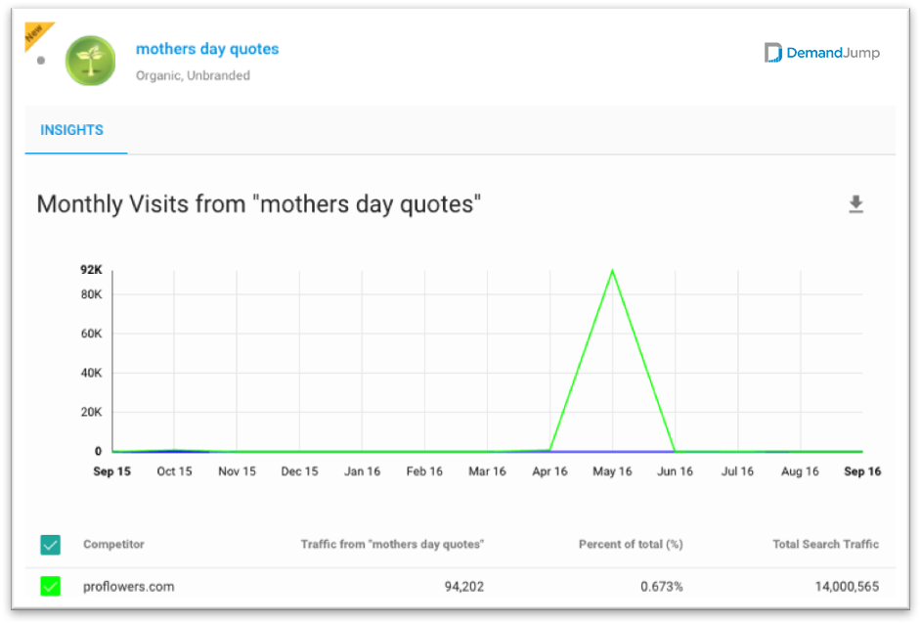Image resolution: width=921 pixels, height=624 pixels.
Task: Click the 94,202 traffic value
Action: (464, 587)
